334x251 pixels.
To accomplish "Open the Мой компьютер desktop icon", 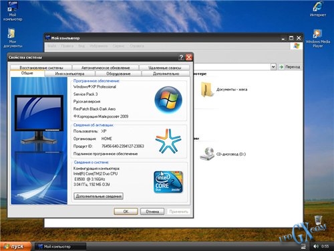I will point(13,11).
